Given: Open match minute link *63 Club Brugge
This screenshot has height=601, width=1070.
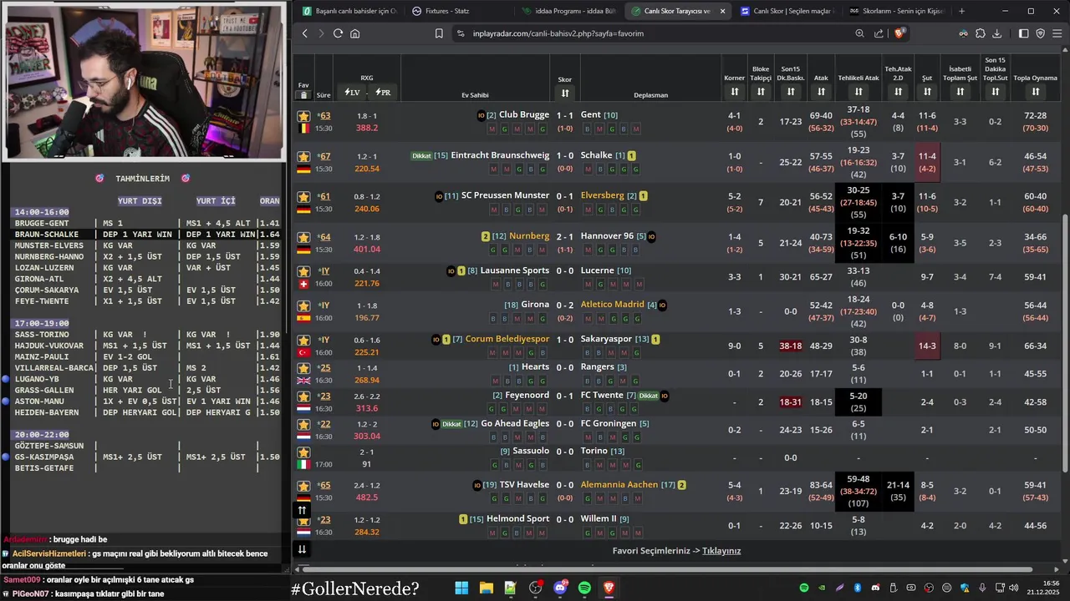Looking at the screenshot, I should (x=324, y=116).
